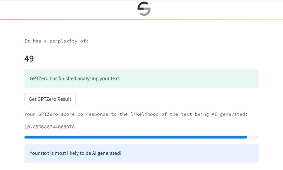
Task: Click the dark upper half of the logo
Action: 143,6
